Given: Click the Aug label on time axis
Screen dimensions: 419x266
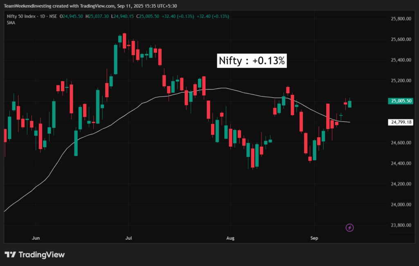Looking at the screenshot, I should tap(230, 238).
